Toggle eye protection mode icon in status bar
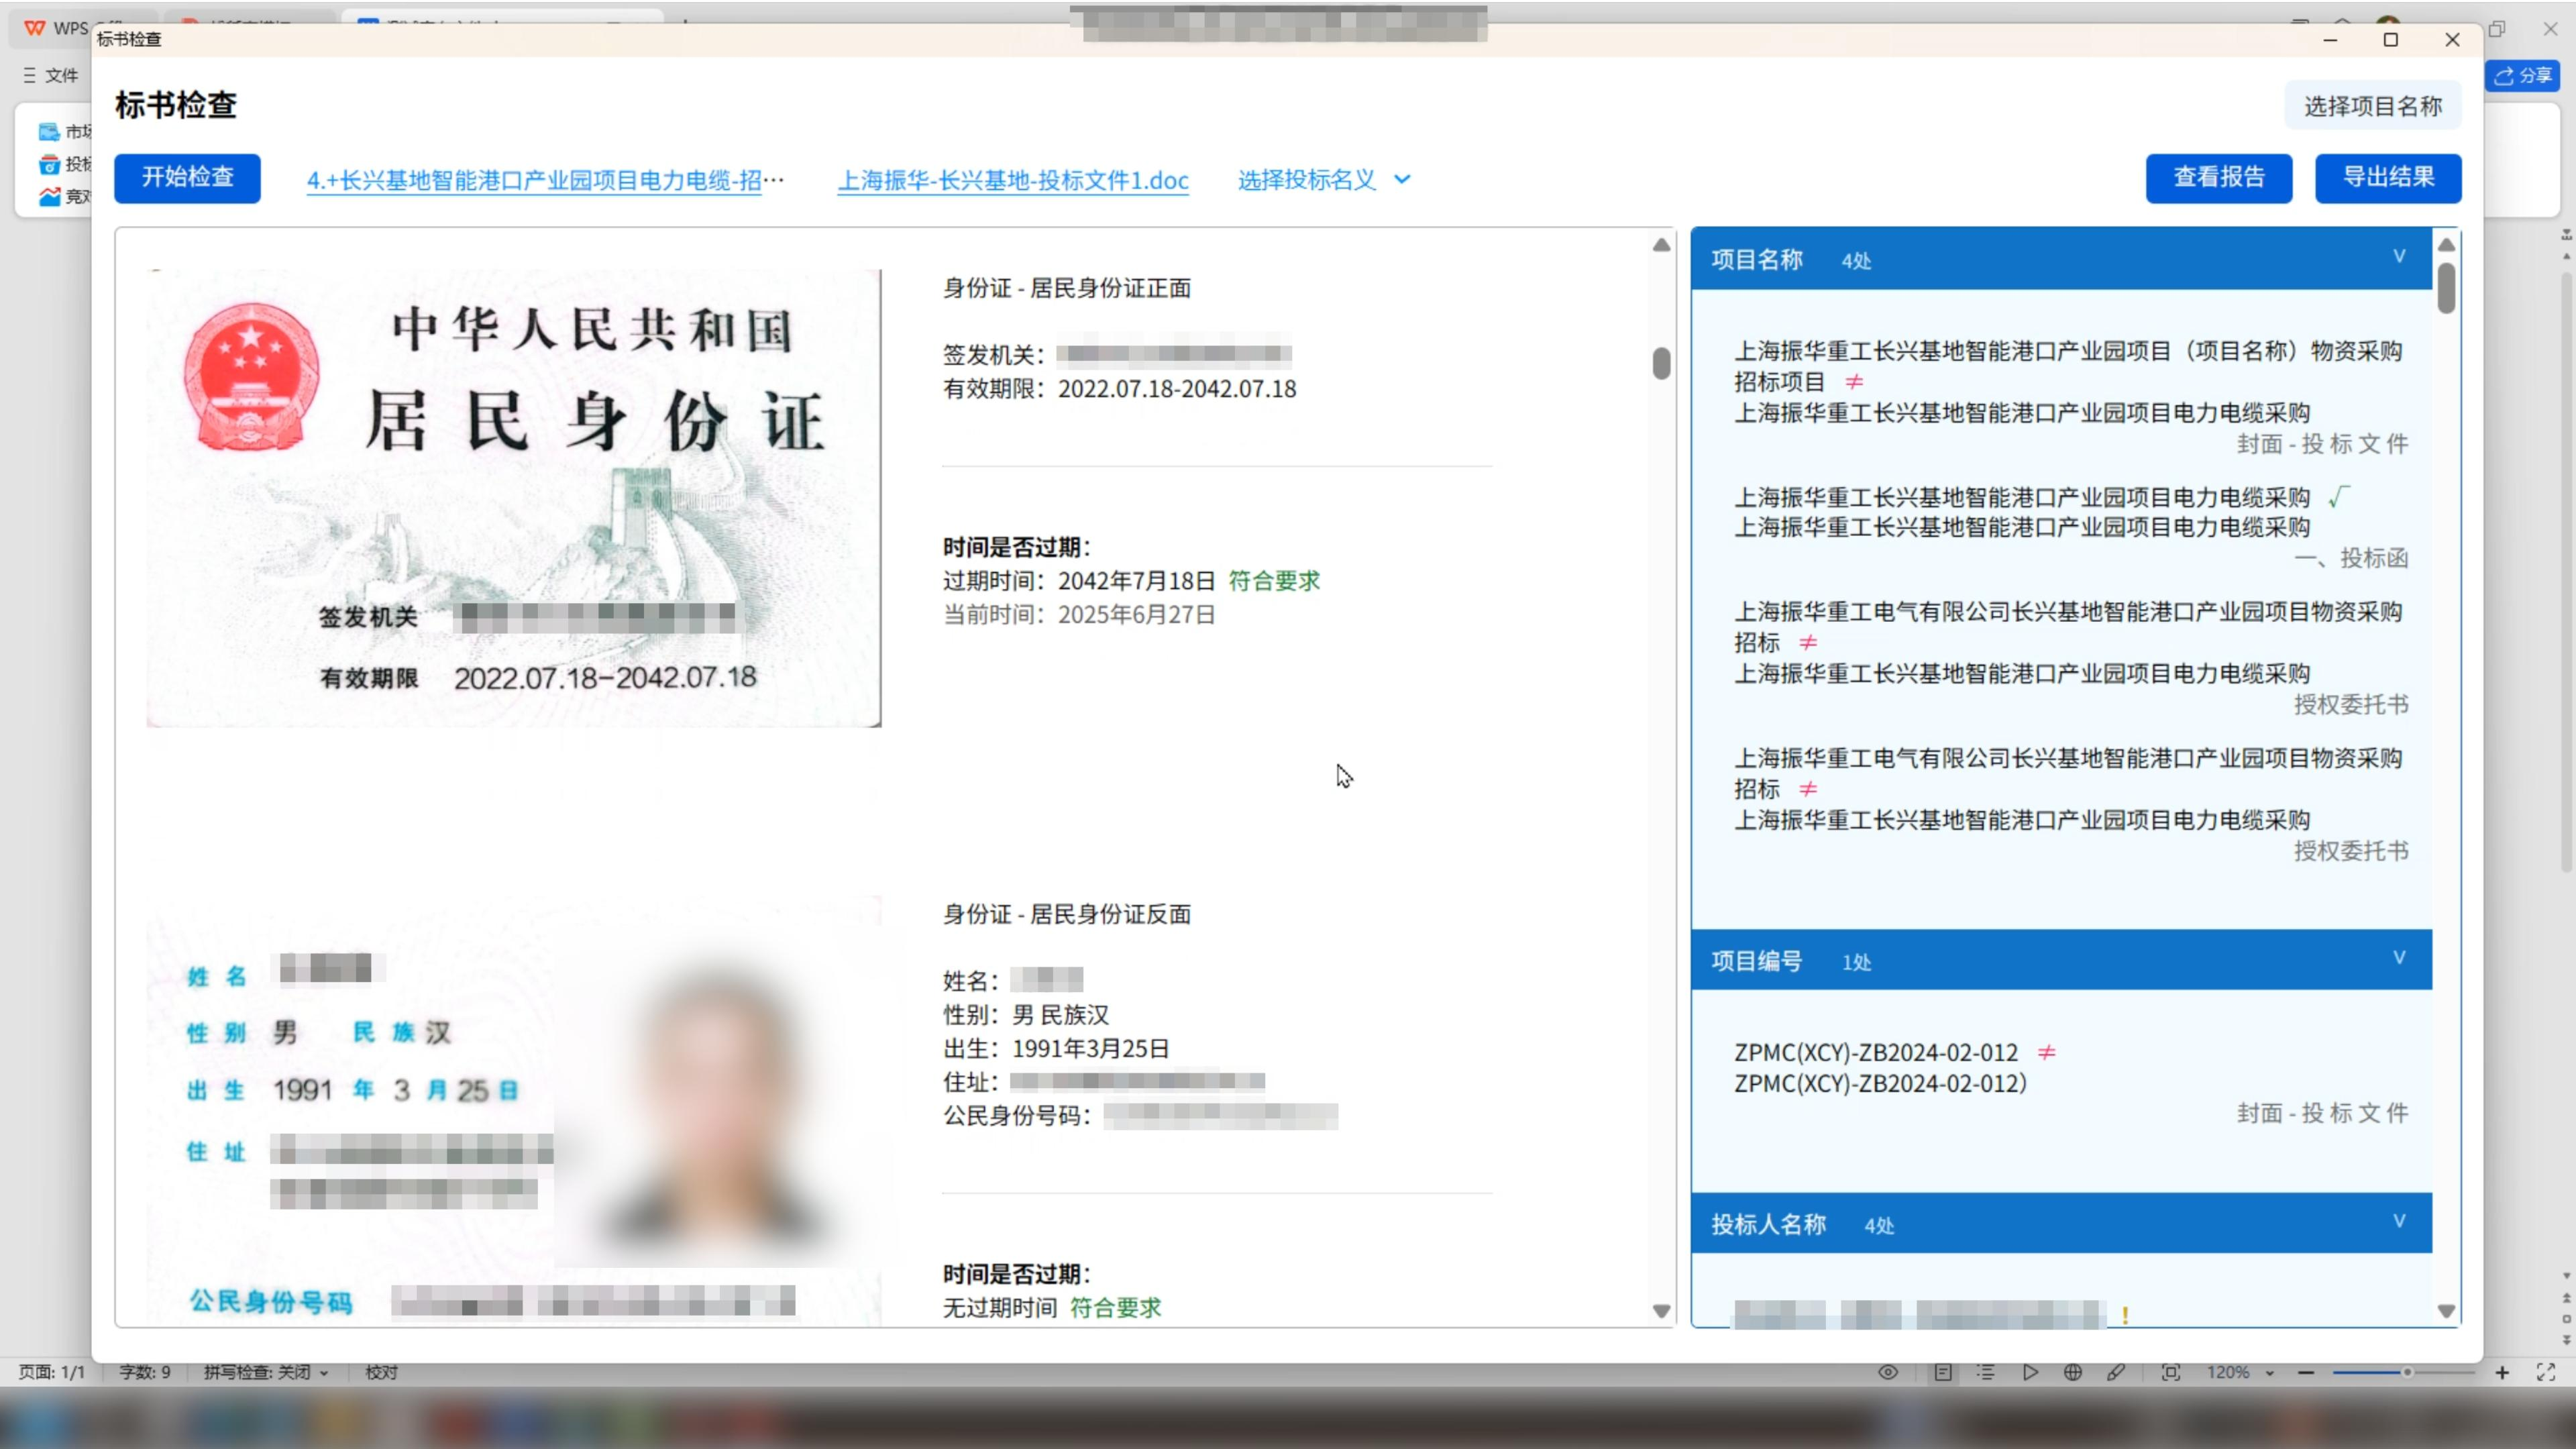 click(x=1888, y=1372)
